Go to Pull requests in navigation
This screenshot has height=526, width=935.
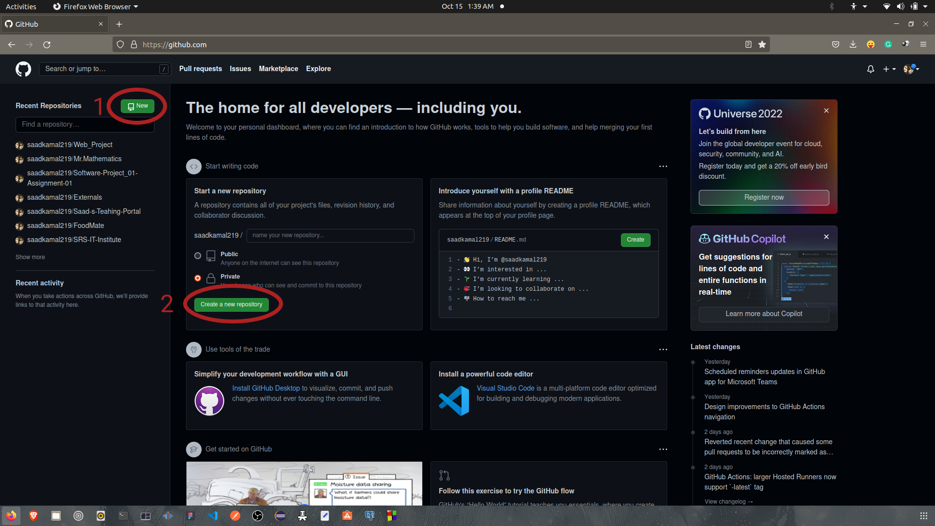200,69
